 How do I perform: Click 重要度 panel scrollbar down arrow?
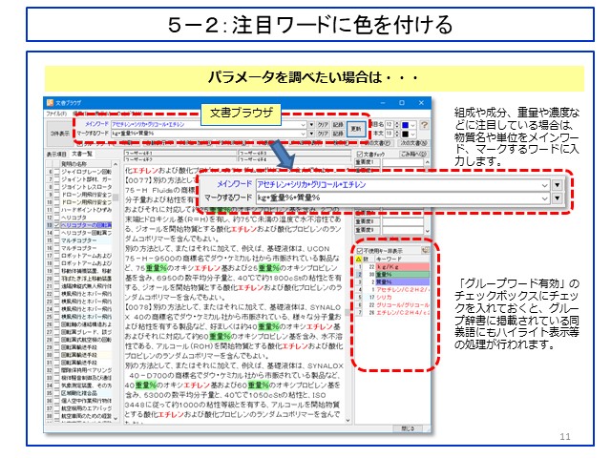pos(427,231)
